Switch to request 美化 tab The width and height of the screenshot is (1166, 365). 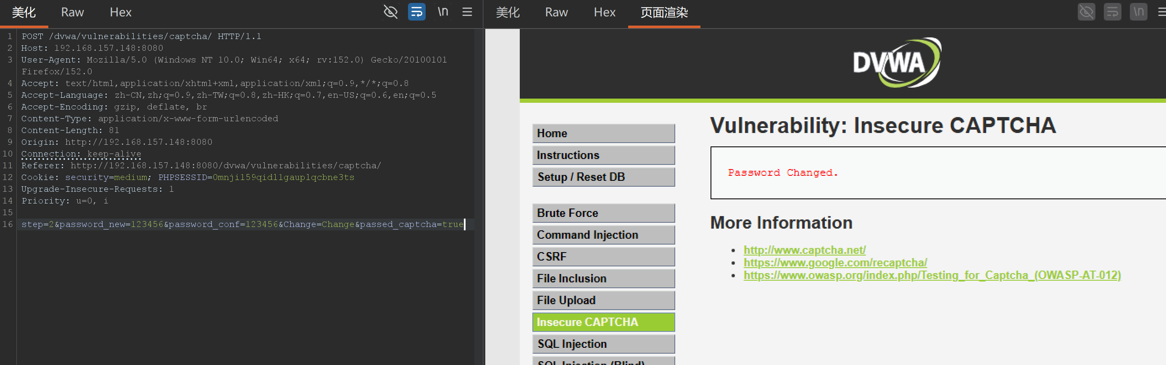coord(24,13)
